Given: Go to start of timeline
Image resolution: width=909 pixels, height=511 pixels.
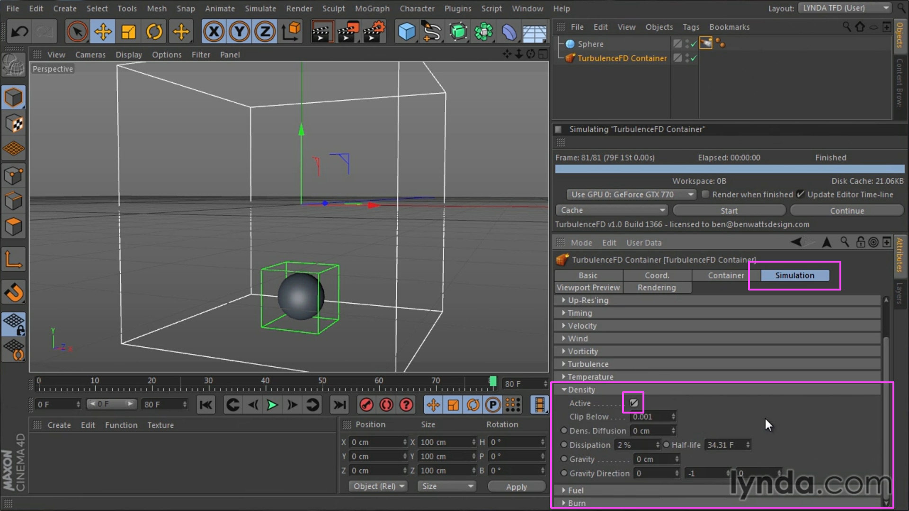Looking at the screenshot, I should coord(206,405).
